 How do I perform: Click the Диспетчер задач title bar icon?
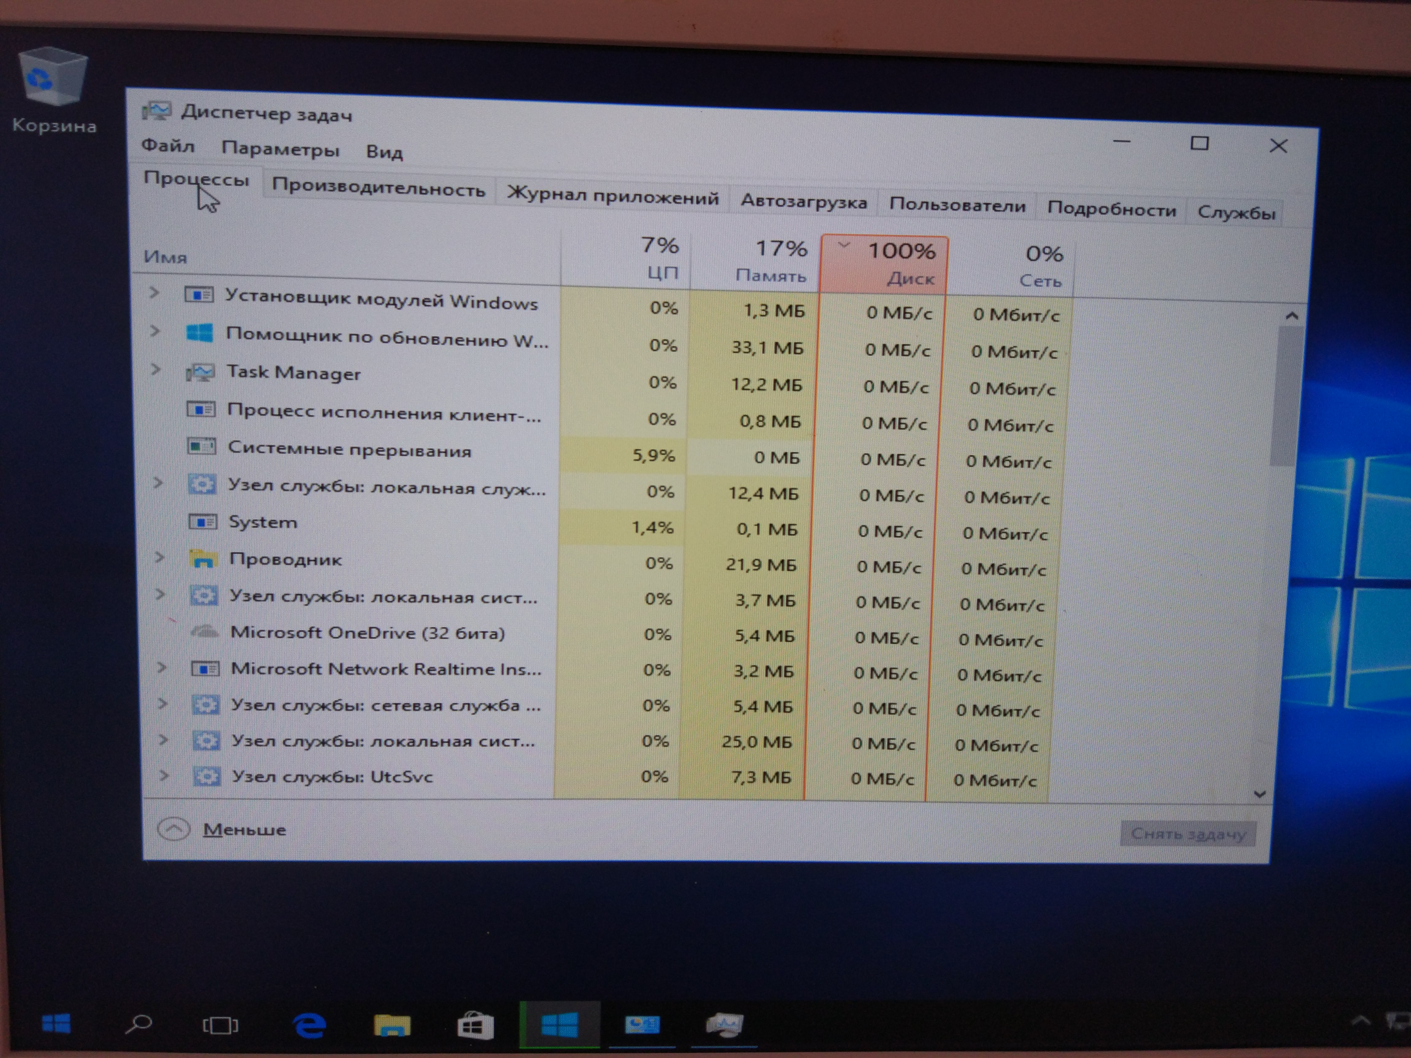(156, 111)
